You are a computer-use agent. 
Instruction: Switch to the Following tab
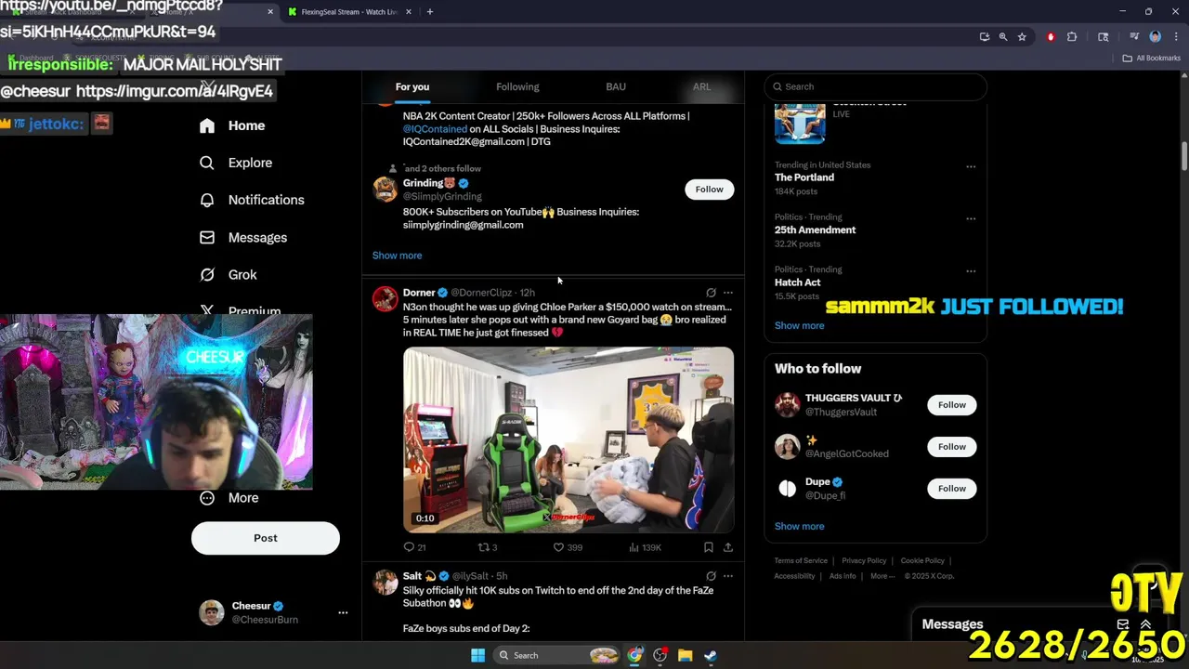[517, 86]
